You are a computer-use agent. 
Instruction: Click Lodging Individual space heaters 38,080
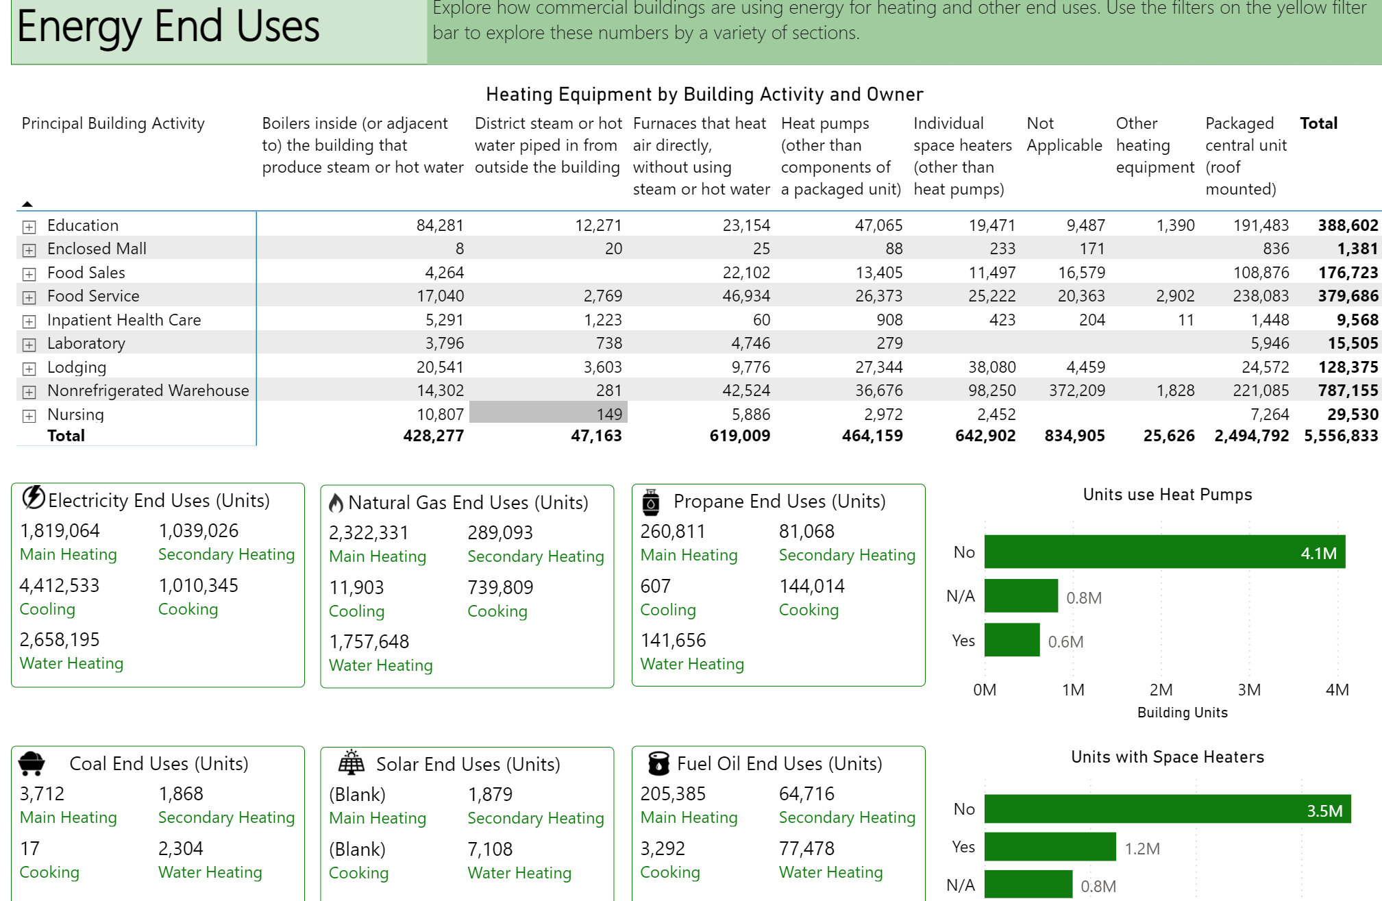(991, 367)
